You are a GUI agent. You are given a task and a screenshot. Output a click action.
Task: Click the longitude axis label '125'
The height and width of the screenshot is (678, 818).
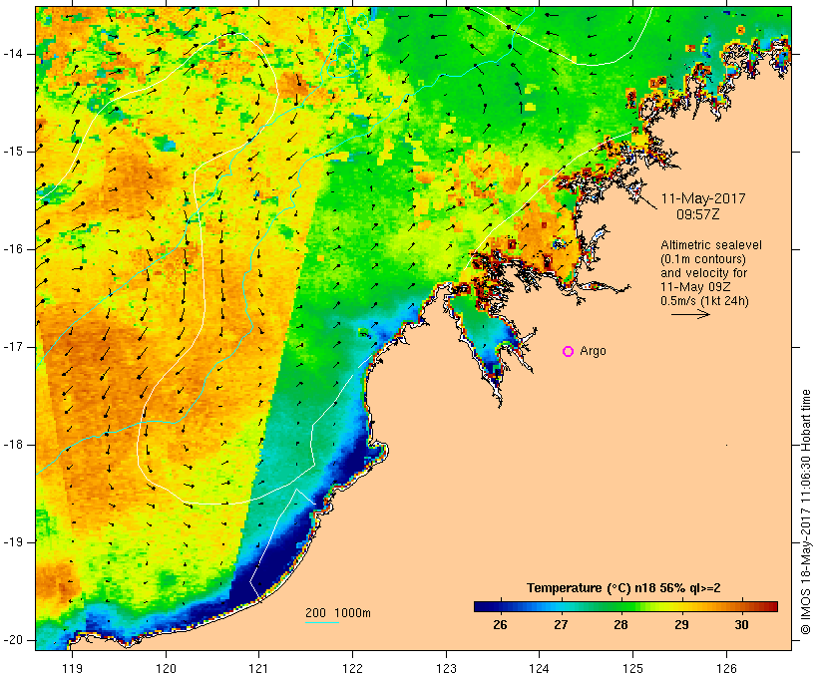pyautogui.click(x=633, y=668)
